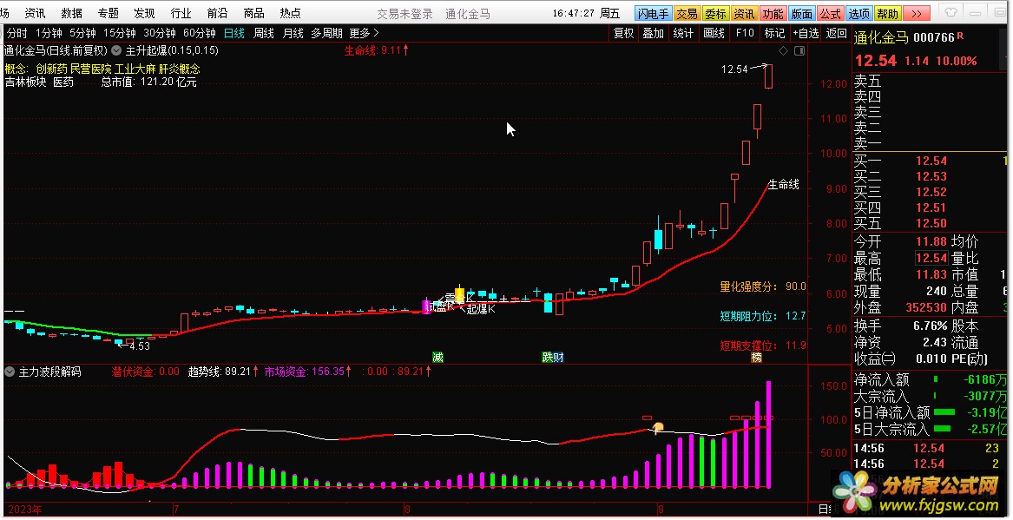This screenshot has width=1013, height=520.
Task: Expand the 更多 period options
Action: click(x=364, y=33)
